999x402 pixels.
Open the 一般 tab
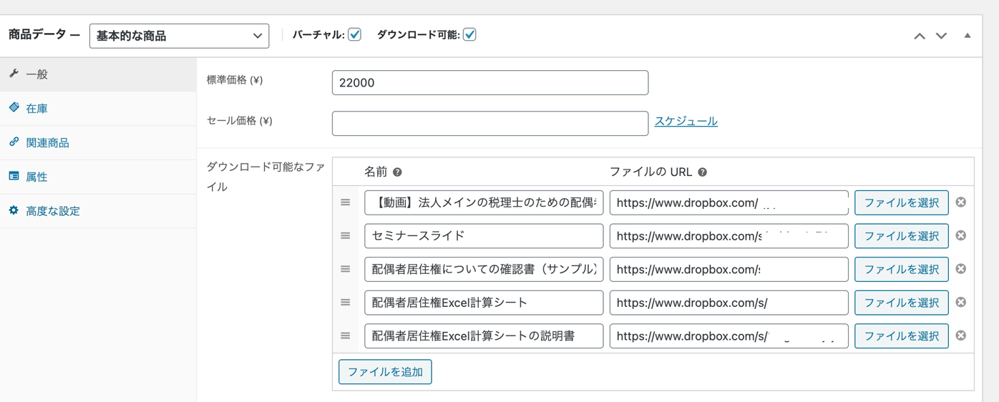coord(98,74)
